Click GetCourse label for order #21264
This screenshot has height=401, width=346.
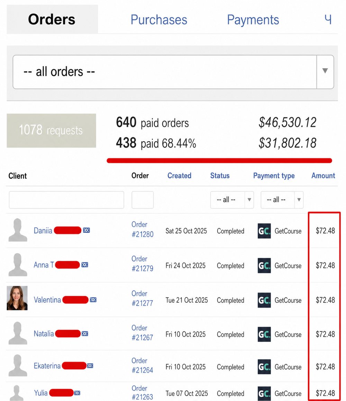tap(288, 367)
